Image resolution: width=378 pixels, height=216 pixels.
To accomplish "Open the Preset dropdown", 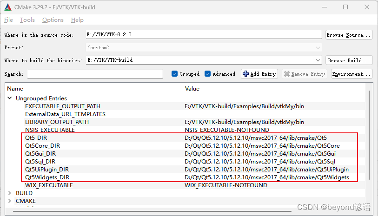I will click(x=204, y=47).
